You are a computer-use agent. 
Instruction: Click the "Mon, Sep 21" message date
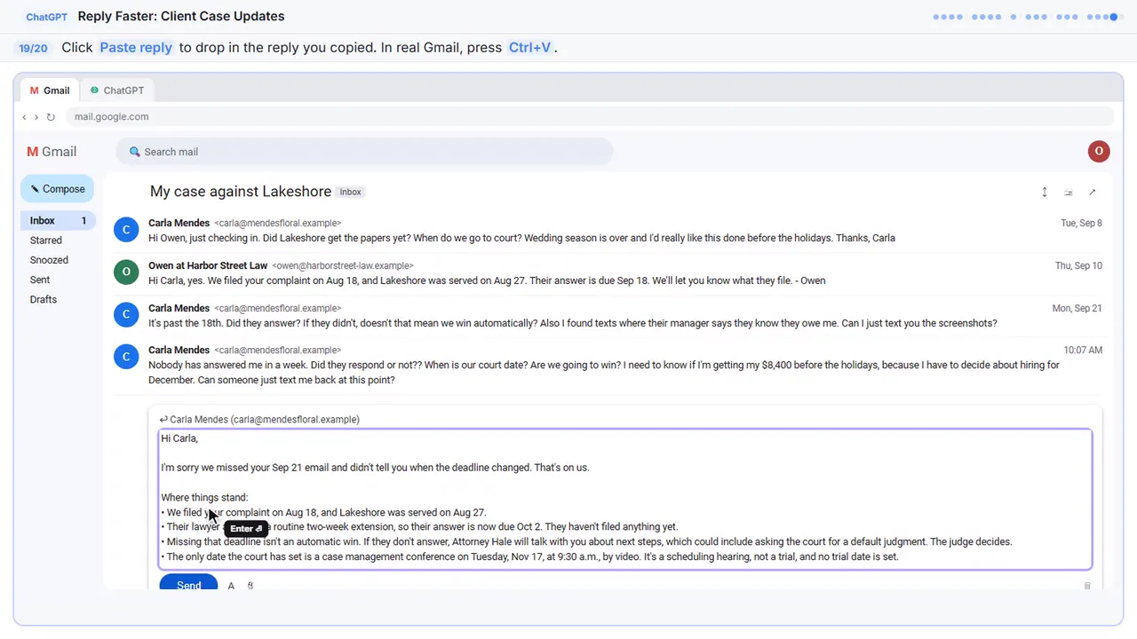pos(1077,309)
